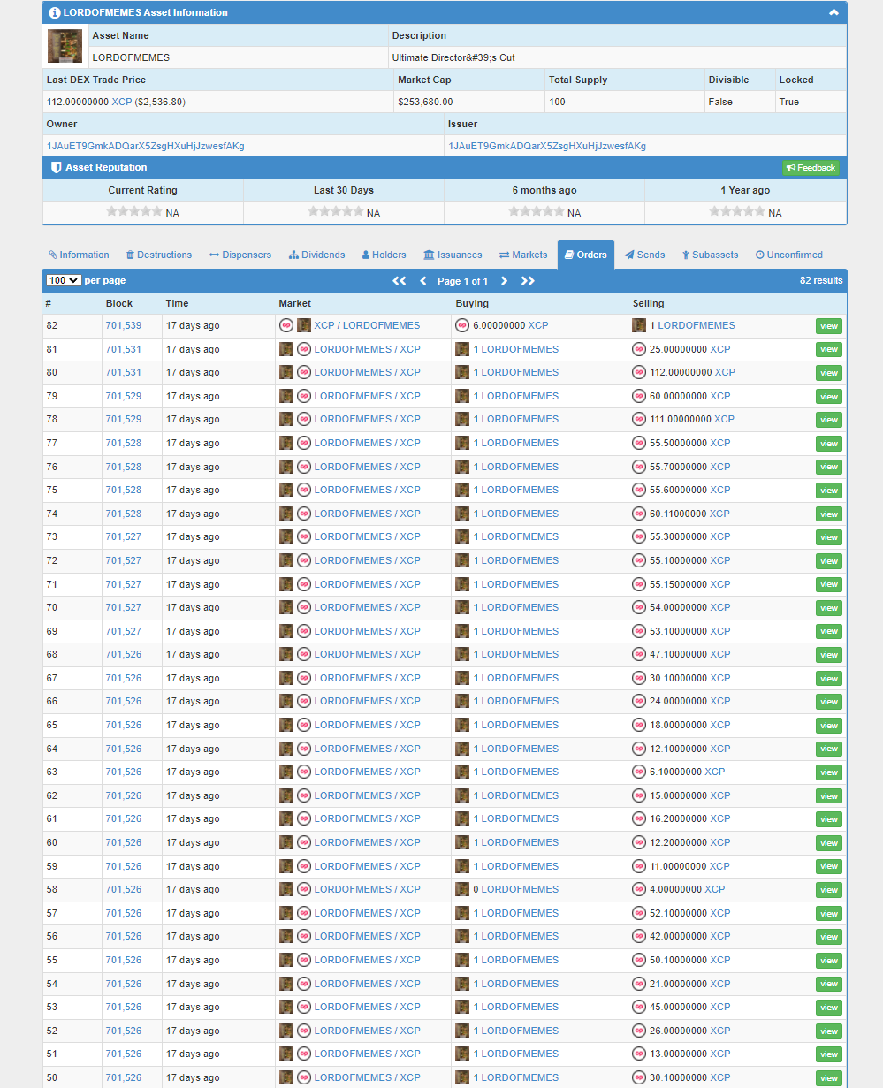Viewport: 883px width, 1088px height.
Task: Click LORDOFMEMES icon in order 70 Buying cell
Action: [462, 607]
